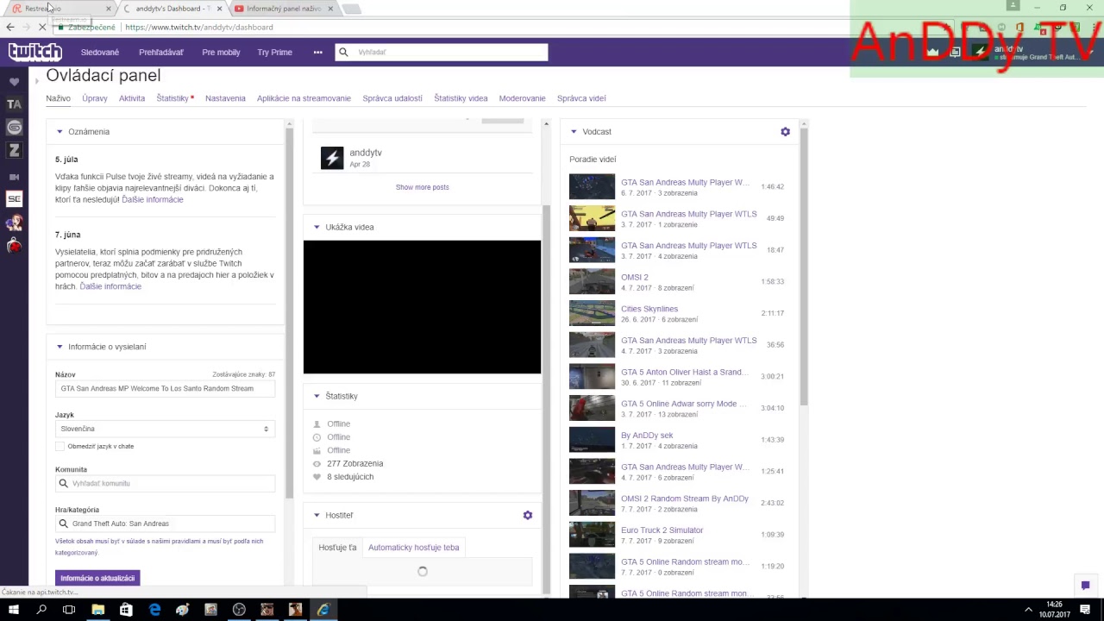Open Prehľadávať in top navigation
Screen dimensions: 1104x621
[161, 52]
